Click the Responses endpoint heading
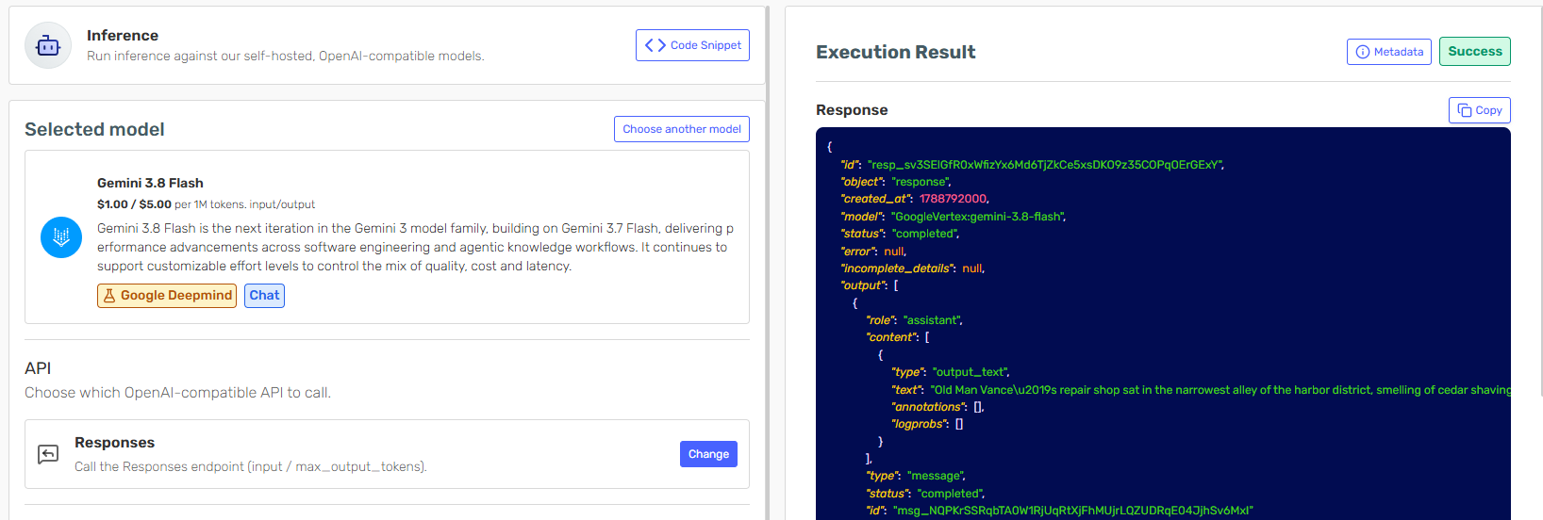This screenshot has width=1543, height=520. click(114, 443)
